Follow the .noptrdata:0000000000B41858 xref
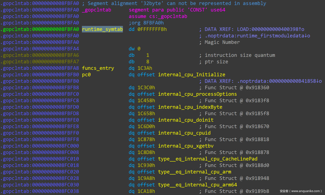325x195 pixels. pos(279,81)
